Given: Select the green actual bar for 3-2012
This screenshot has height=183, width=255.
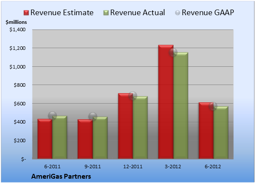Looking at the screenshot, I should 181,105.
